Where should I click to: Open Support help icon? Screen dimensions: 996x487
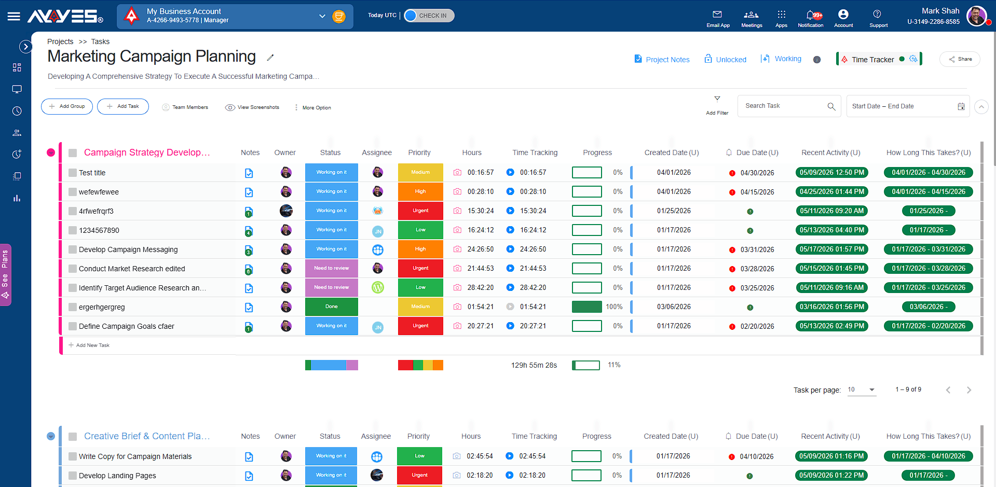coord(878,18)
